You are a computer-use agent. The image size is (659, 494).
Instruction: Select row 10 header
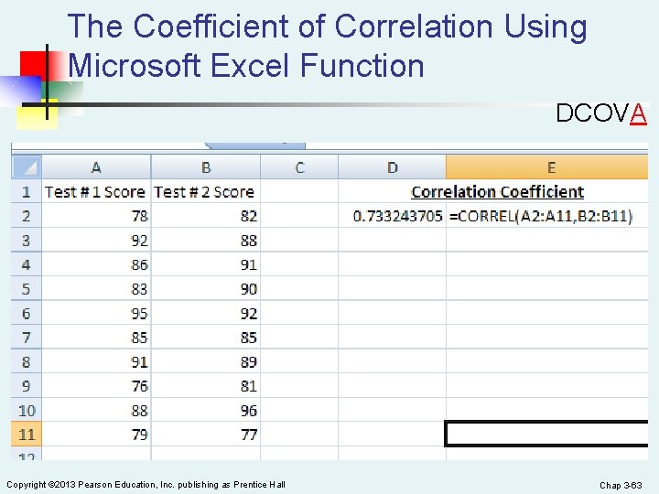pos(27,410)
